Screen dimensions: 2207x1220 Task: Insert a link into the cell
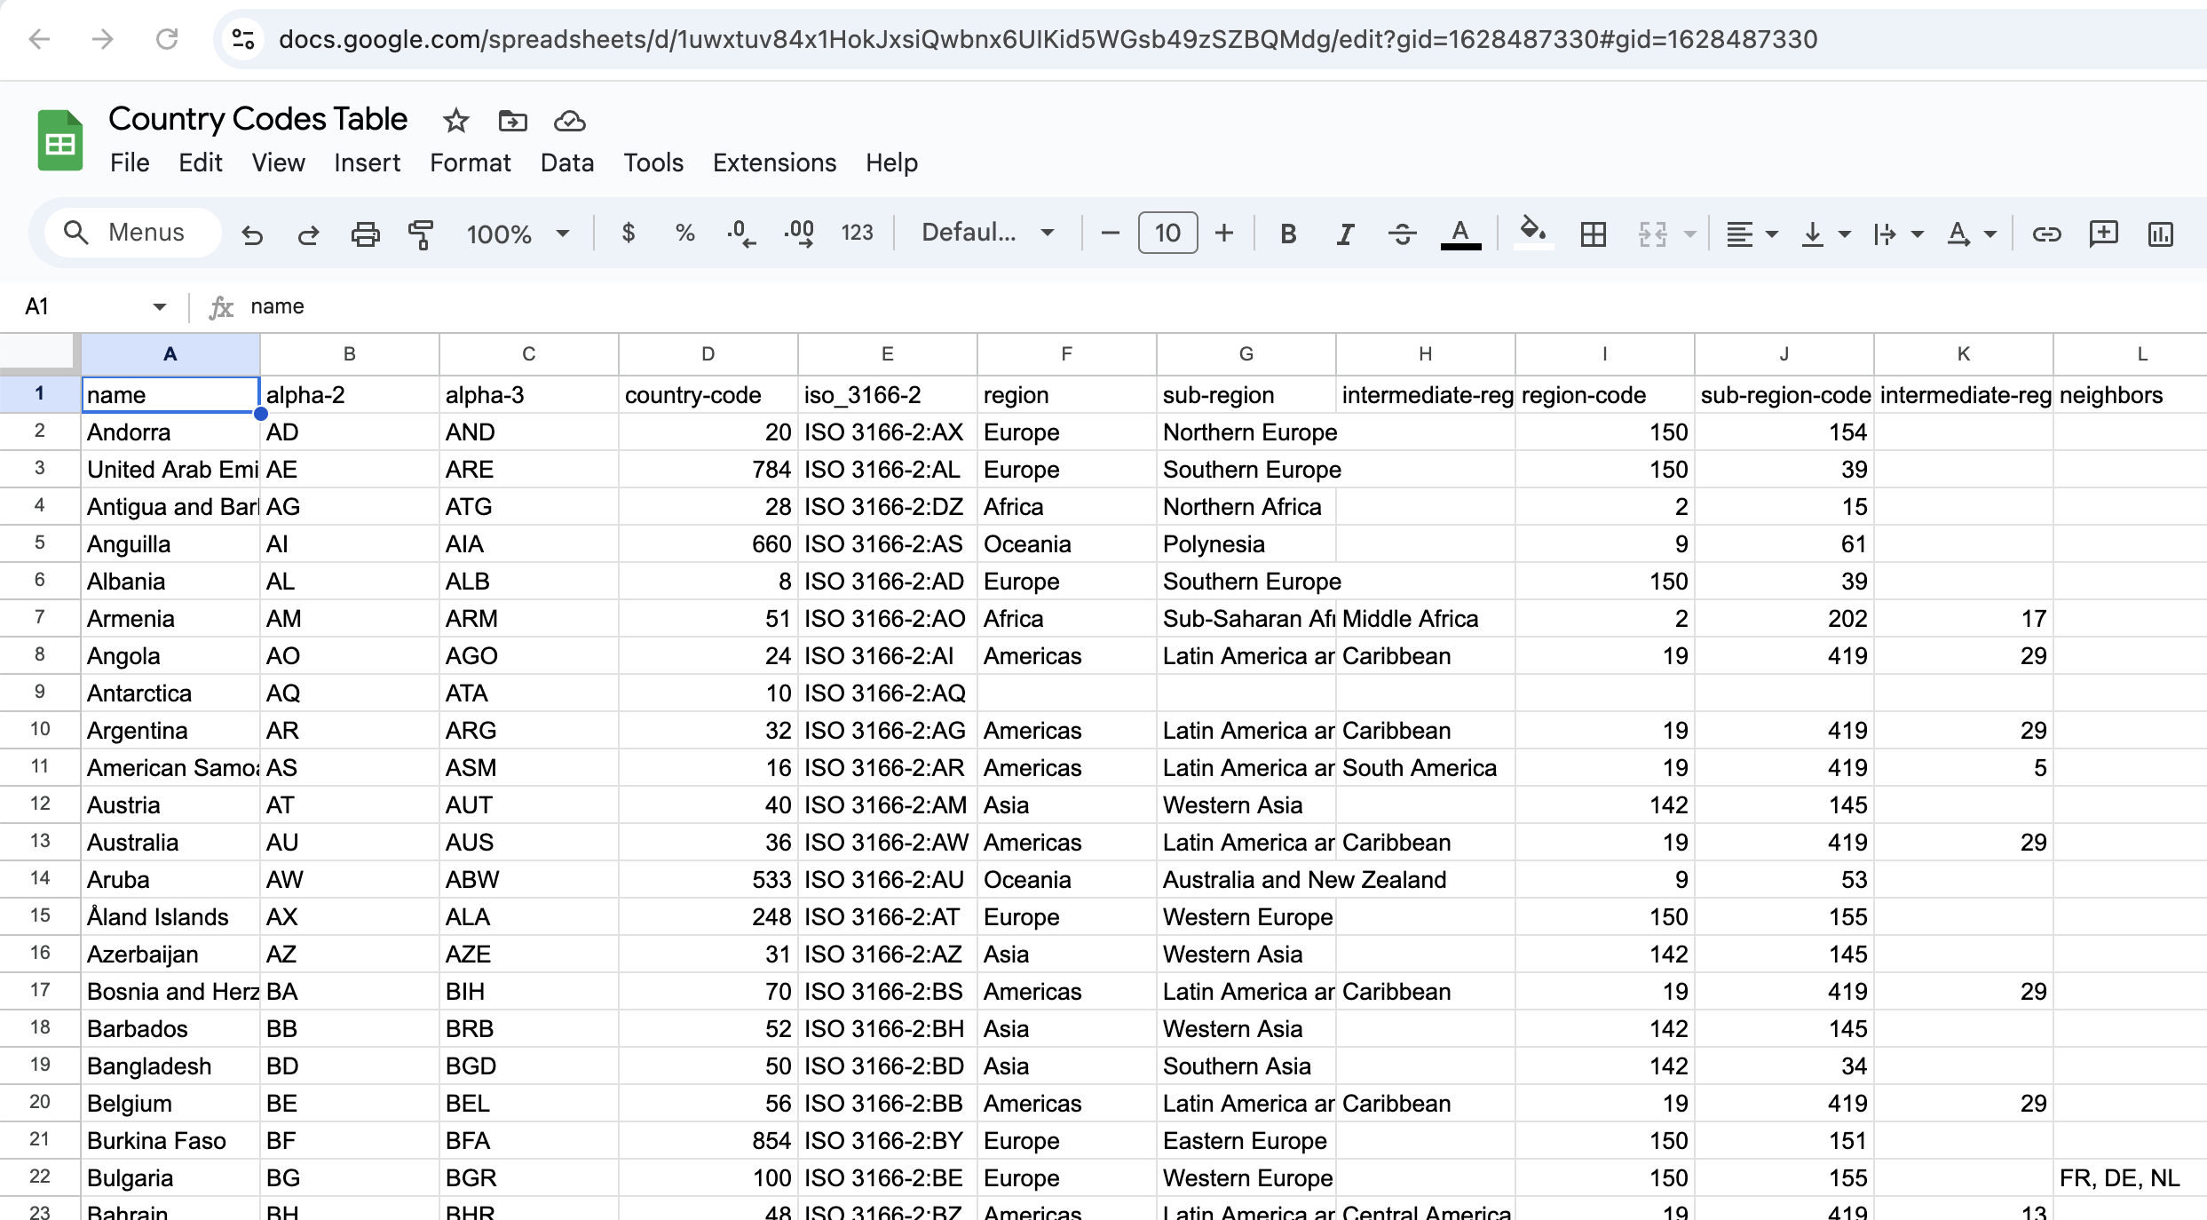(x=2046, y=234)
